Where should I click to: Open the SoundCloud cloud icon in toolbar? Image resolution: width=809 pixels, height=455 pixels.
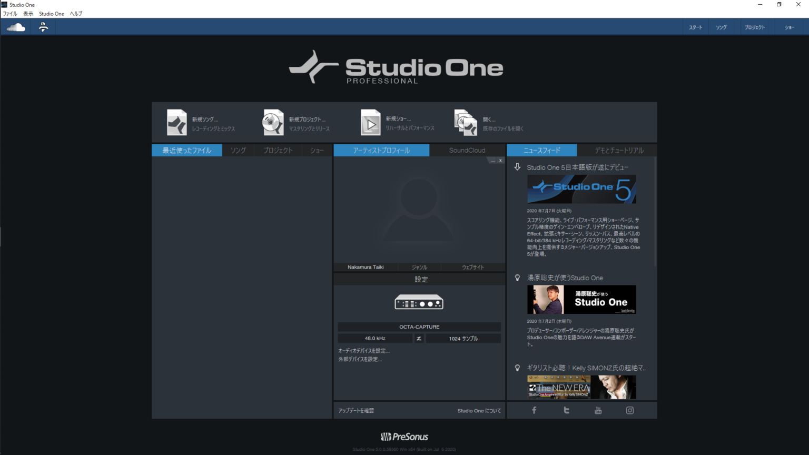point(16,27)
